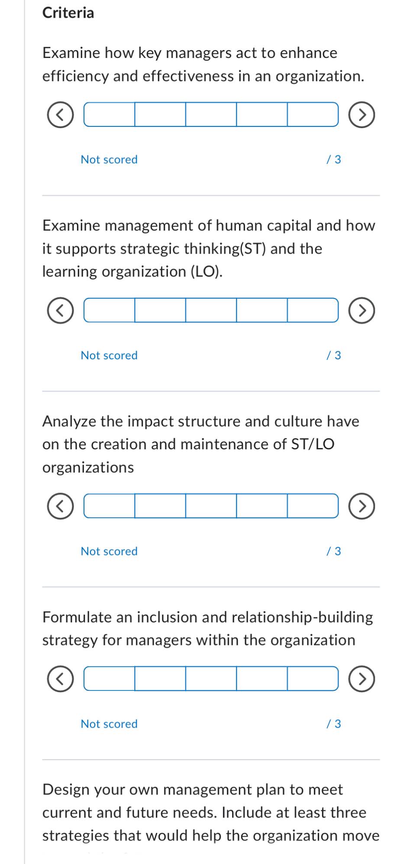Click next-level arrow for structure and culture criterion

point(361,506)
